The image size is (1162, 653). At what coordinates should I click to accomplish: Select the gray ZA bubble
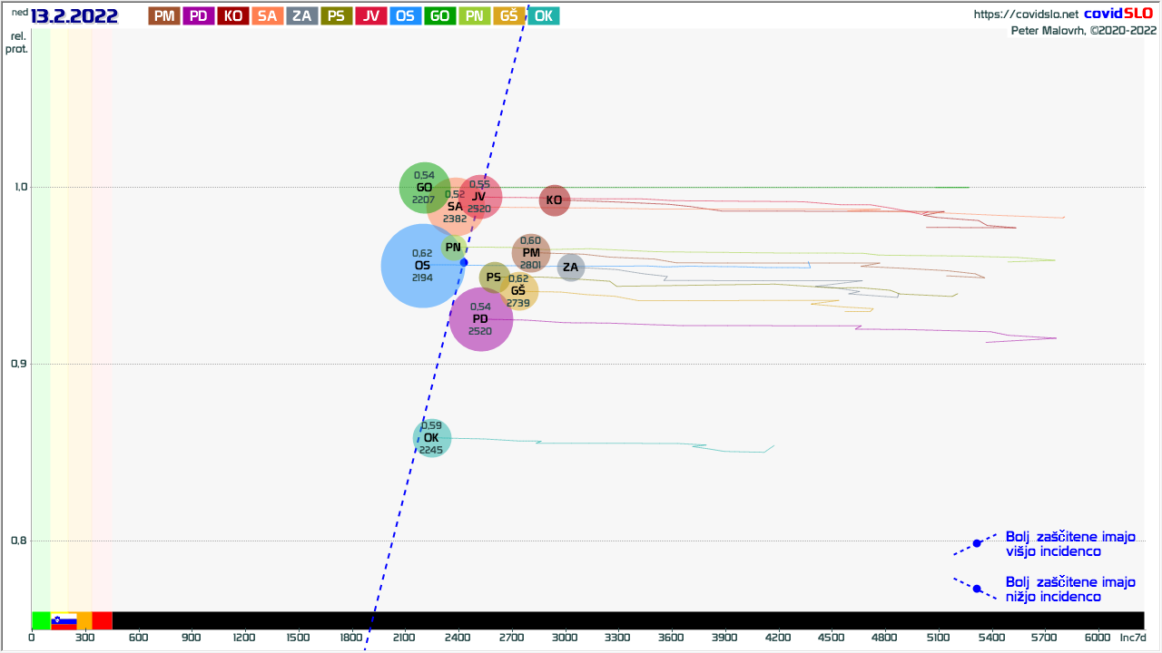[570, 268]
